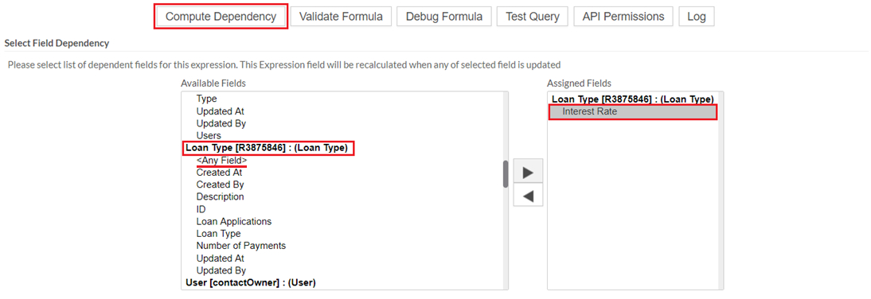
Task: Choose User [contactOwner] group header
Action: (251, 282)
